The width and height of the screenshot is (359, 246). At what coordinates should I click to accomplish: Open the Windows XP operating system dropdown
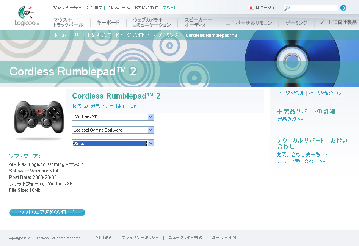tap(113, 117)
